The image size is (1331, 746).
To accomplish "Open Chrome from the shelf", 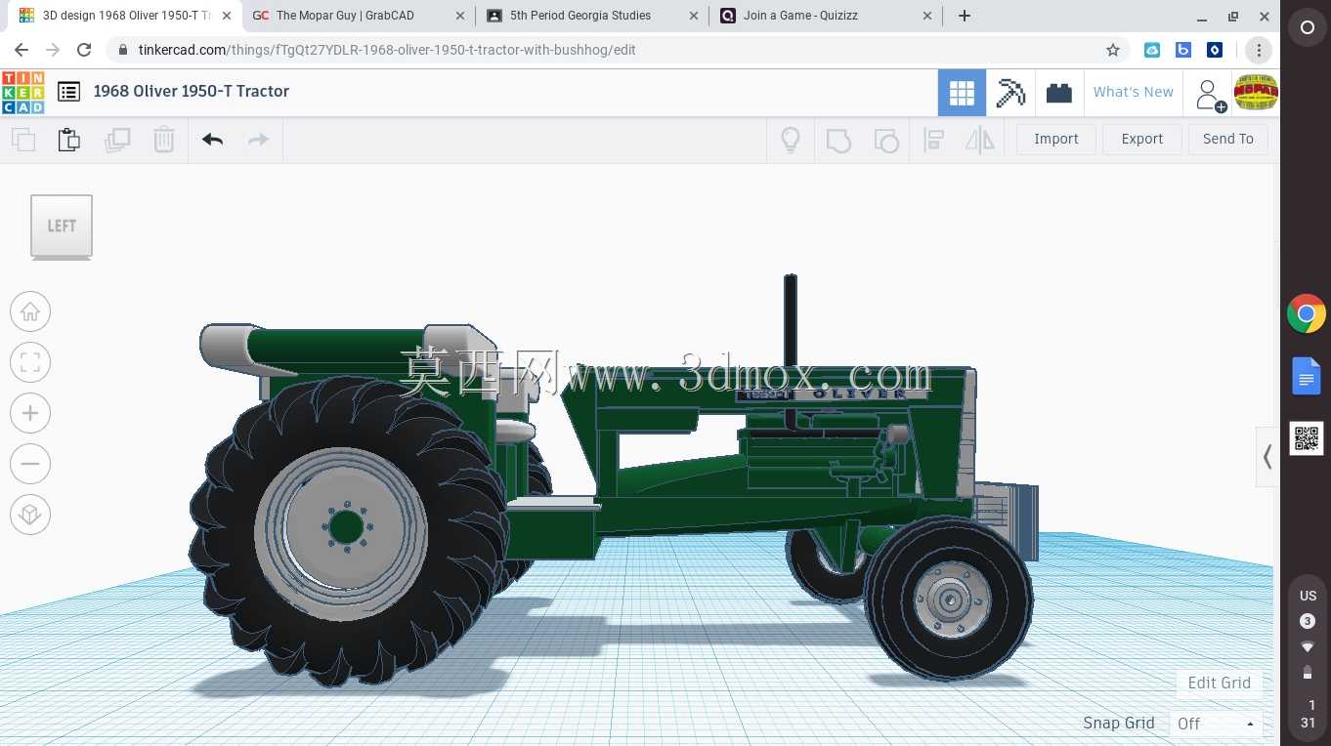I will pyautogui.click(x=1307, y=314).
